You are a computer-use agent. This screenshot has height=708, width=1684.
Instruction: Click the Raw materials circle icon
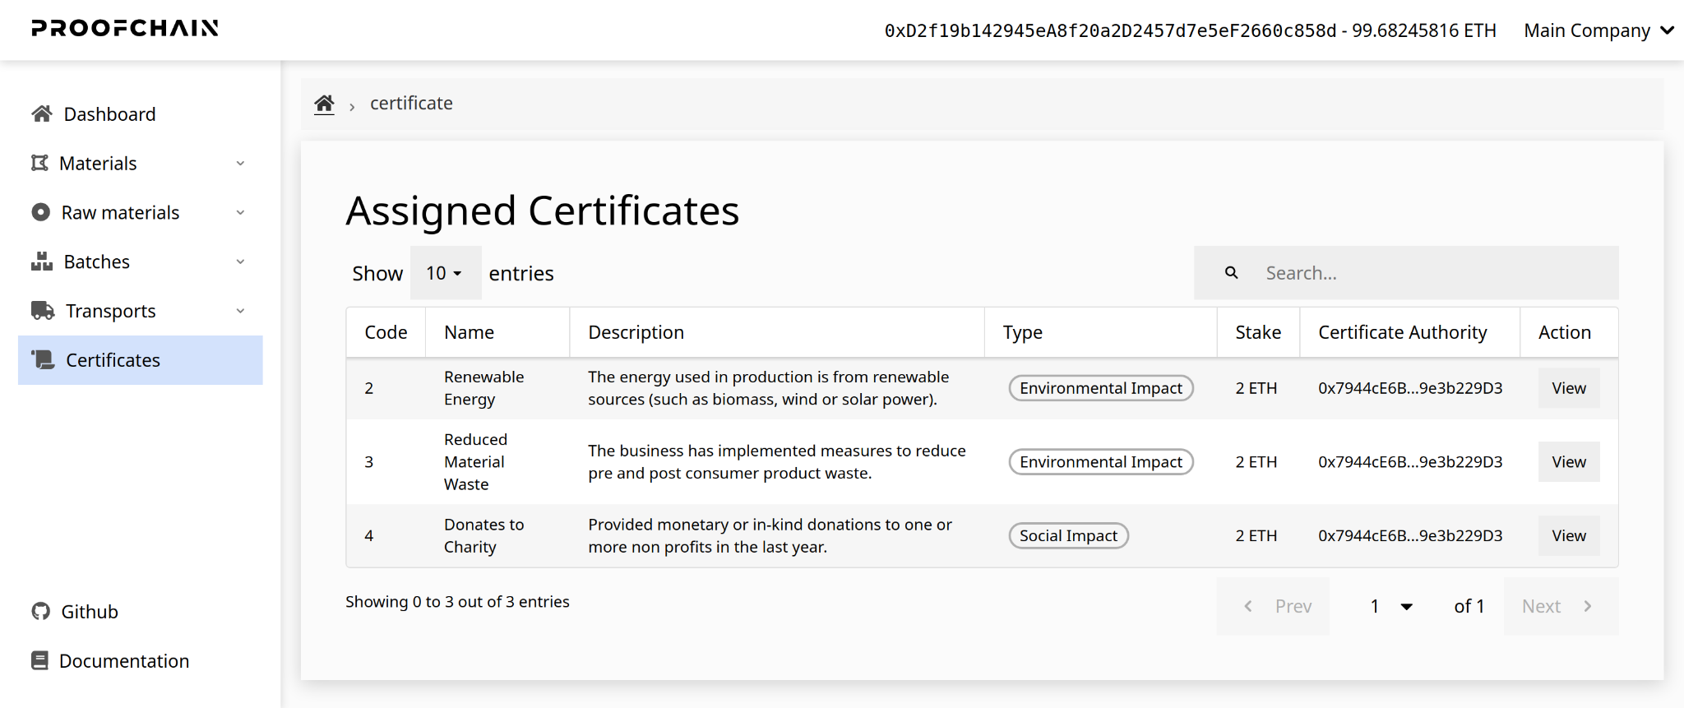point(40,212)
